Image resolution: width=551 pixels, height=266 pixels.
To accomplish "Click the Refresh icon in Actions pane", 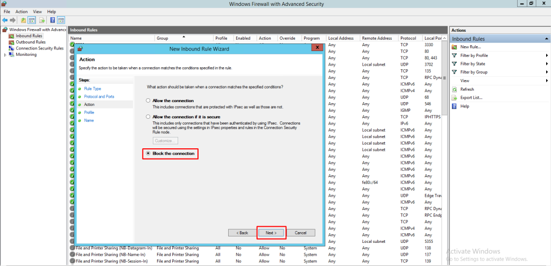I will pos(455,89).
